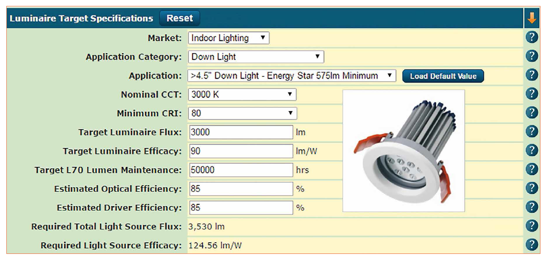Select the Target L70 Lumen Maintenance field
Screen dimensions: 546x259
[x=241, y=170]
